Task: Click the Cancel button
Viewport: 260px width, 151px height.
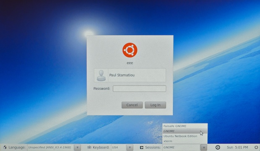Action: click(x=132, y=105)
